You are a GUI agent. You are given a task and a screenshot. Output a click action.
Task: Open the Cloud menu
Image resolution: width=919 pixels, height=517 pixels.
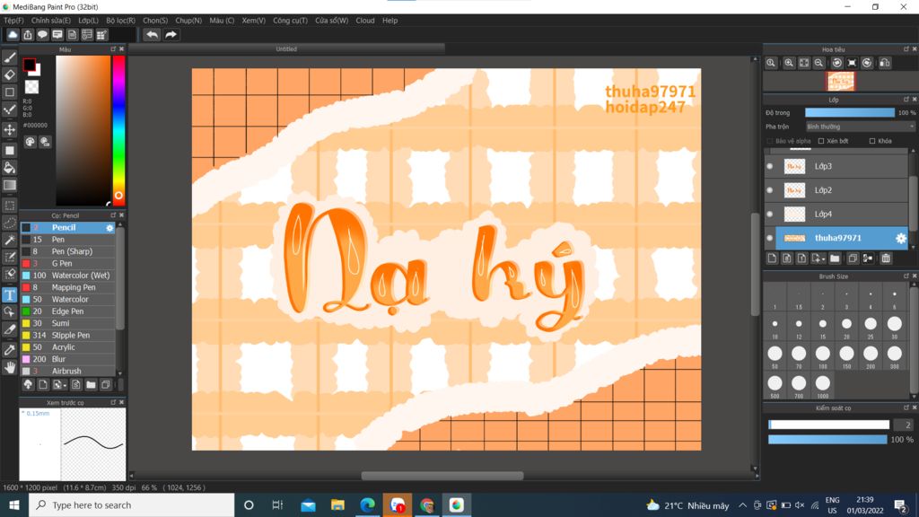pos(365,21)
